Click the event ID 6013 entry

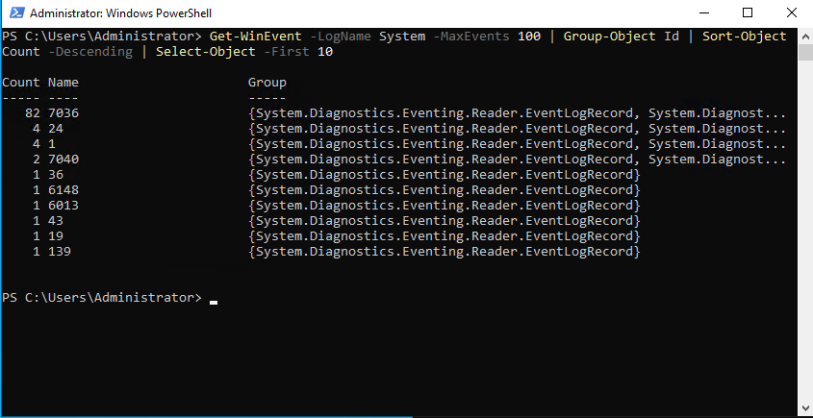coord(64,206)
